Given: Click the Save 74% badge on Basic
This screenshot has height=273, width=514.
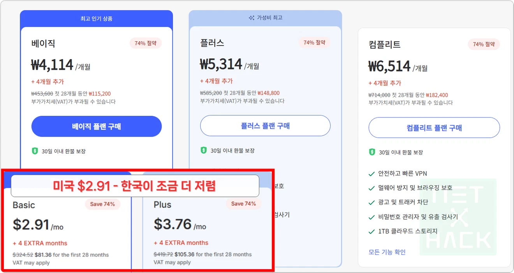Looking at the screenshot, I should click(102, 204).
